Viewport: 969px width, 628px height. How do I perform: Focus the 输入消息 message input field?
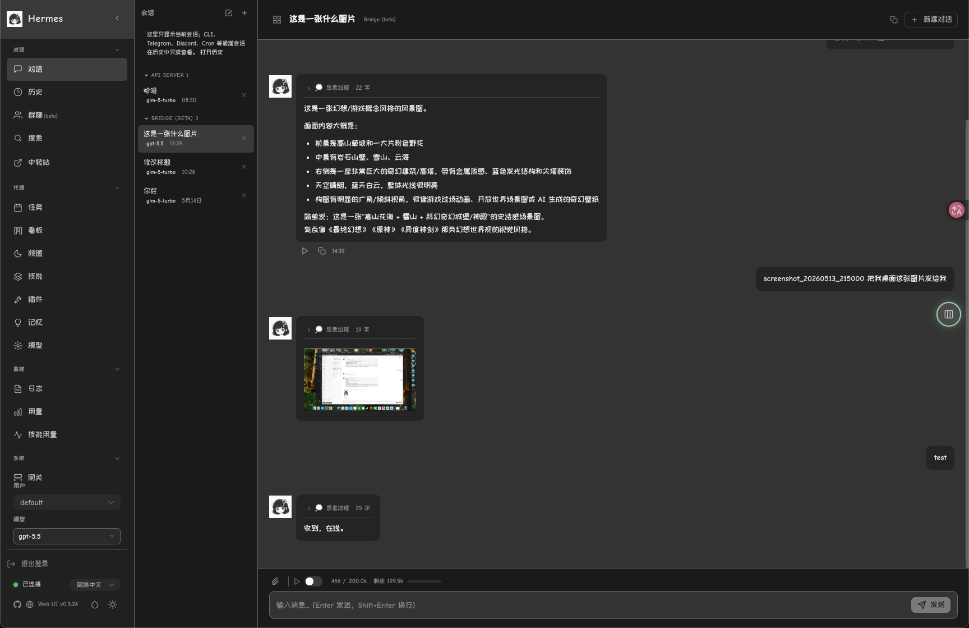589,605
